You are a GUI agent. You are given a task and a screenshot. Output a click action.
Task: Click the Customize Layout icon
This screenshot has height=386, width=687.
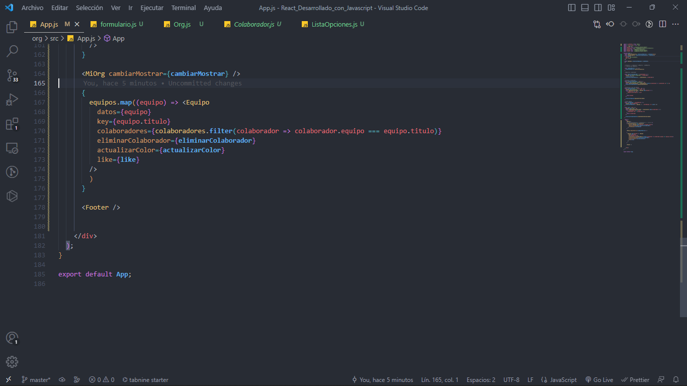[x=611, y=8]
